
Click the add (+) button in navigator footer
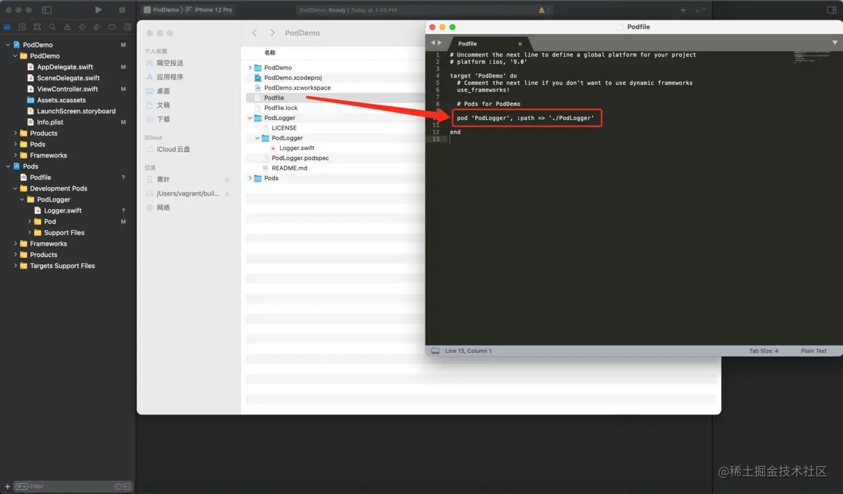[7, 487]
